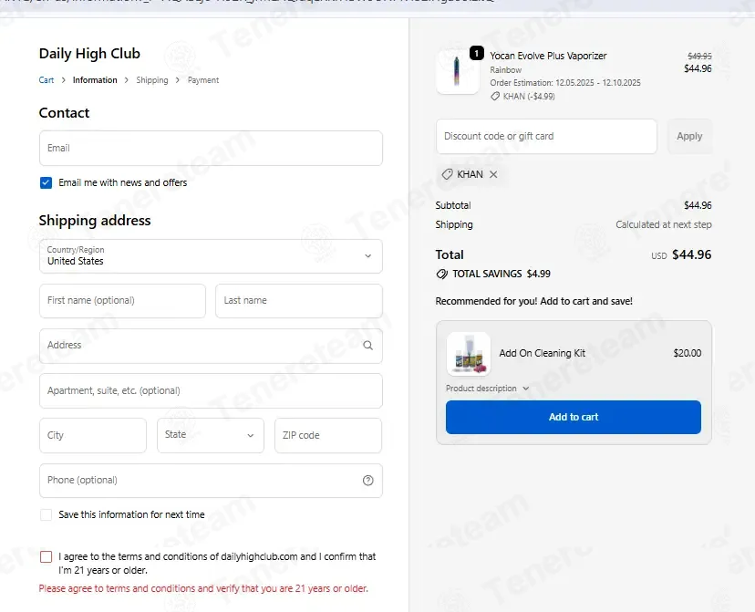Click the quantity badge on vaporizer
Viewport: 755px width, 612px height.
point(477,53)
